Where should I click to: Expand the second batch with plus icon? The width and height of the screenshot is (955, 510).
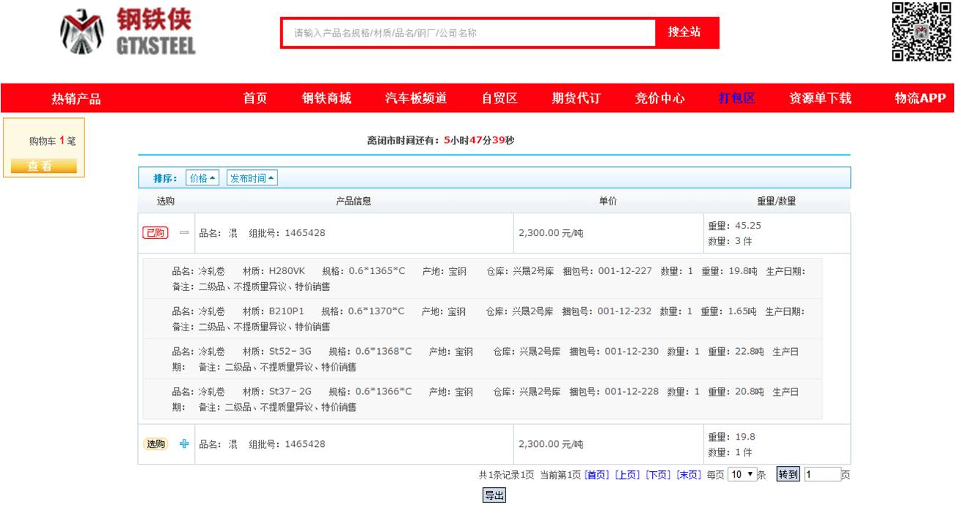[184, 444]
